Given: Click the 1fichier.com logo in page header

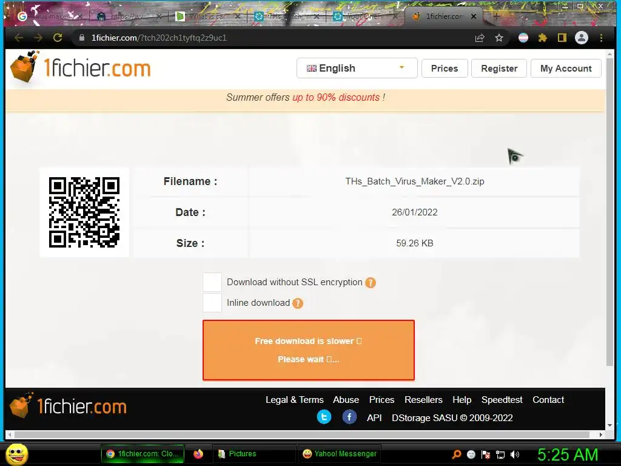Looking at the screenshot, I should [81, 67].
